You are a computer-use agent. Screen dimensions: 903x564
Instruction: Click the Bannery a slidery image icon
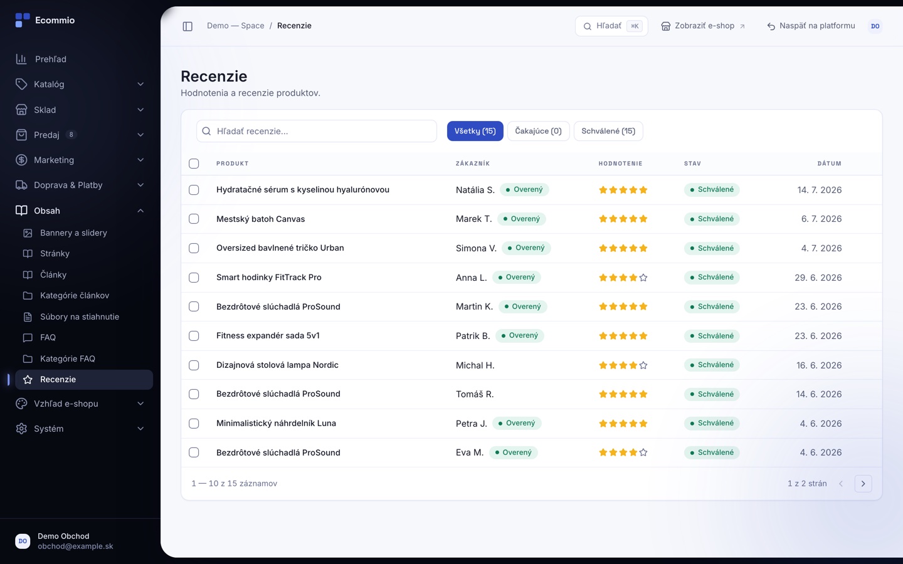(x=28, y=233)
